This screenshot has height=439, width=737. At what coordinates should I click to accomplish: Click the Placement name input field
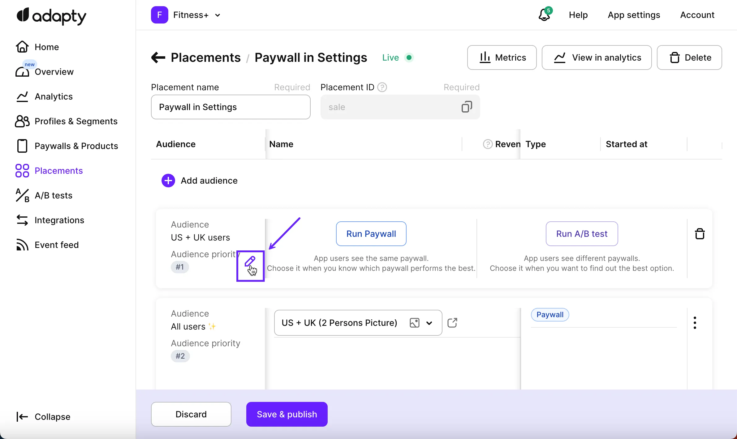click(231, 107)
